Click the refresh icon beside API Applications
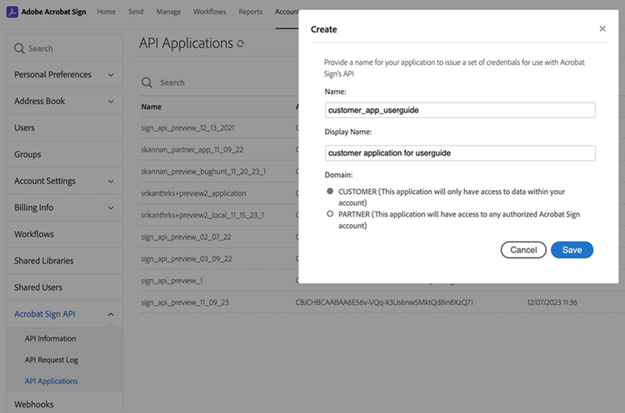Screen dimensions: 625x413 tap(241, 44)
